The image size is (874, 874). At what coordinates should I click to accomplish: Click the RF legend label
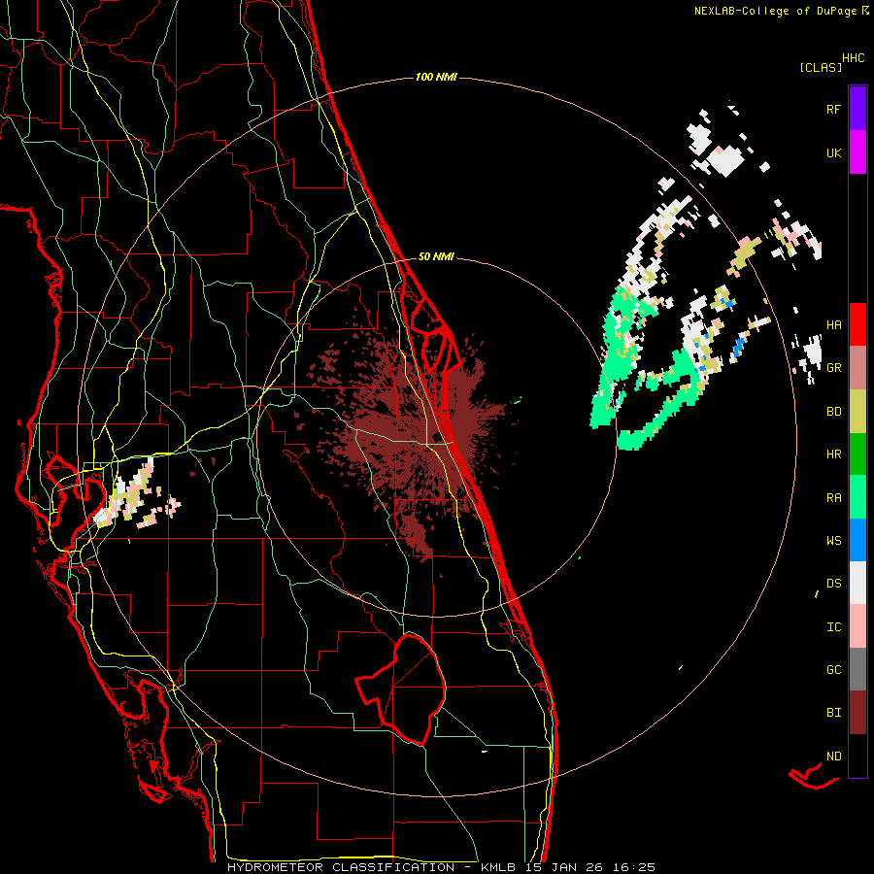coord(833,109)
